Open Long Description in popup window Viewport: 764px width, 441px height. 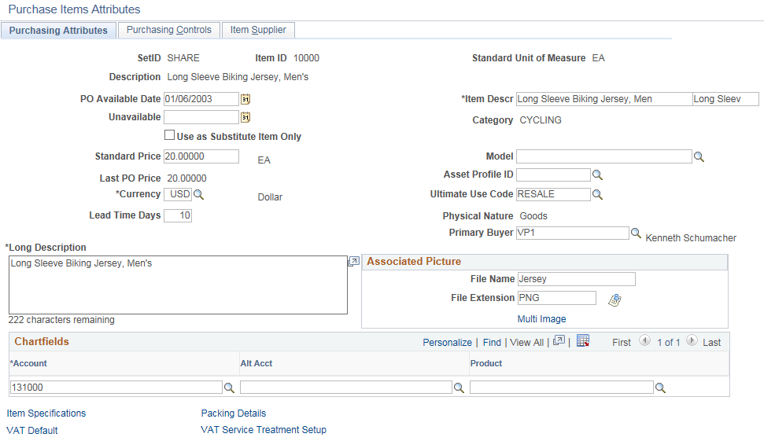354,262
